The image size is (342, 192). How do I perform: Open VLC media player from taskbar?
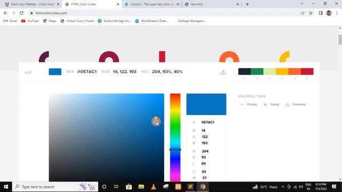(x=153, y=187)
